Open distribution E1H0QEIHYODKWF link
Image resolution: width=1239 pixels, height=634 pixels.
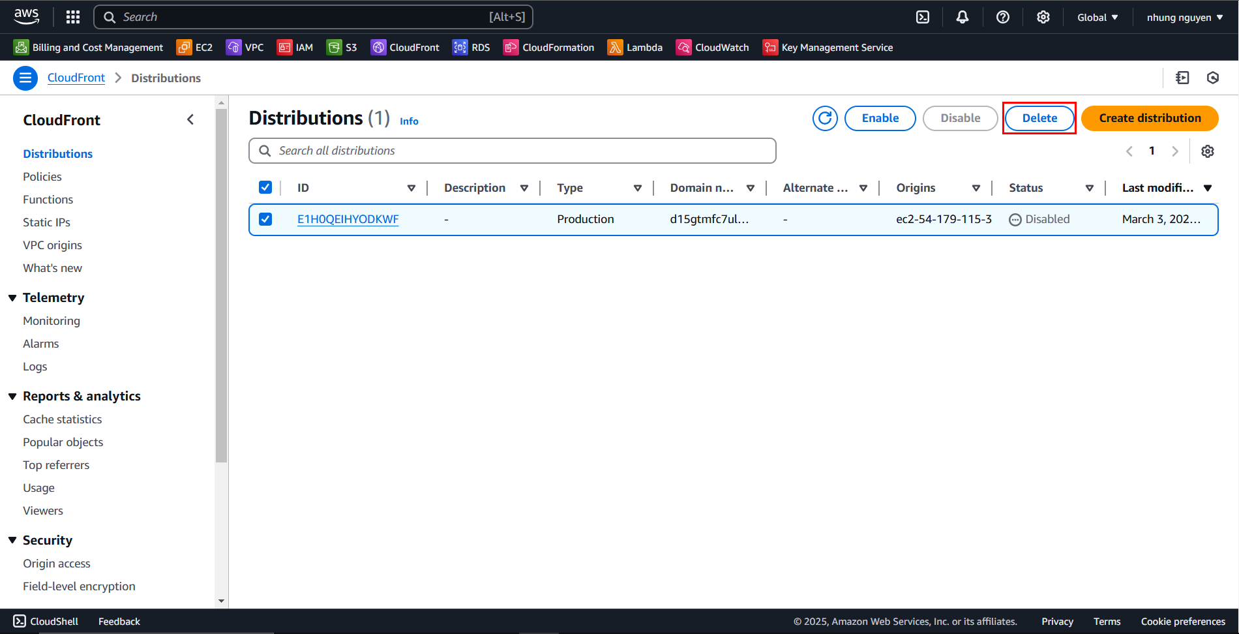click(348, 219)
